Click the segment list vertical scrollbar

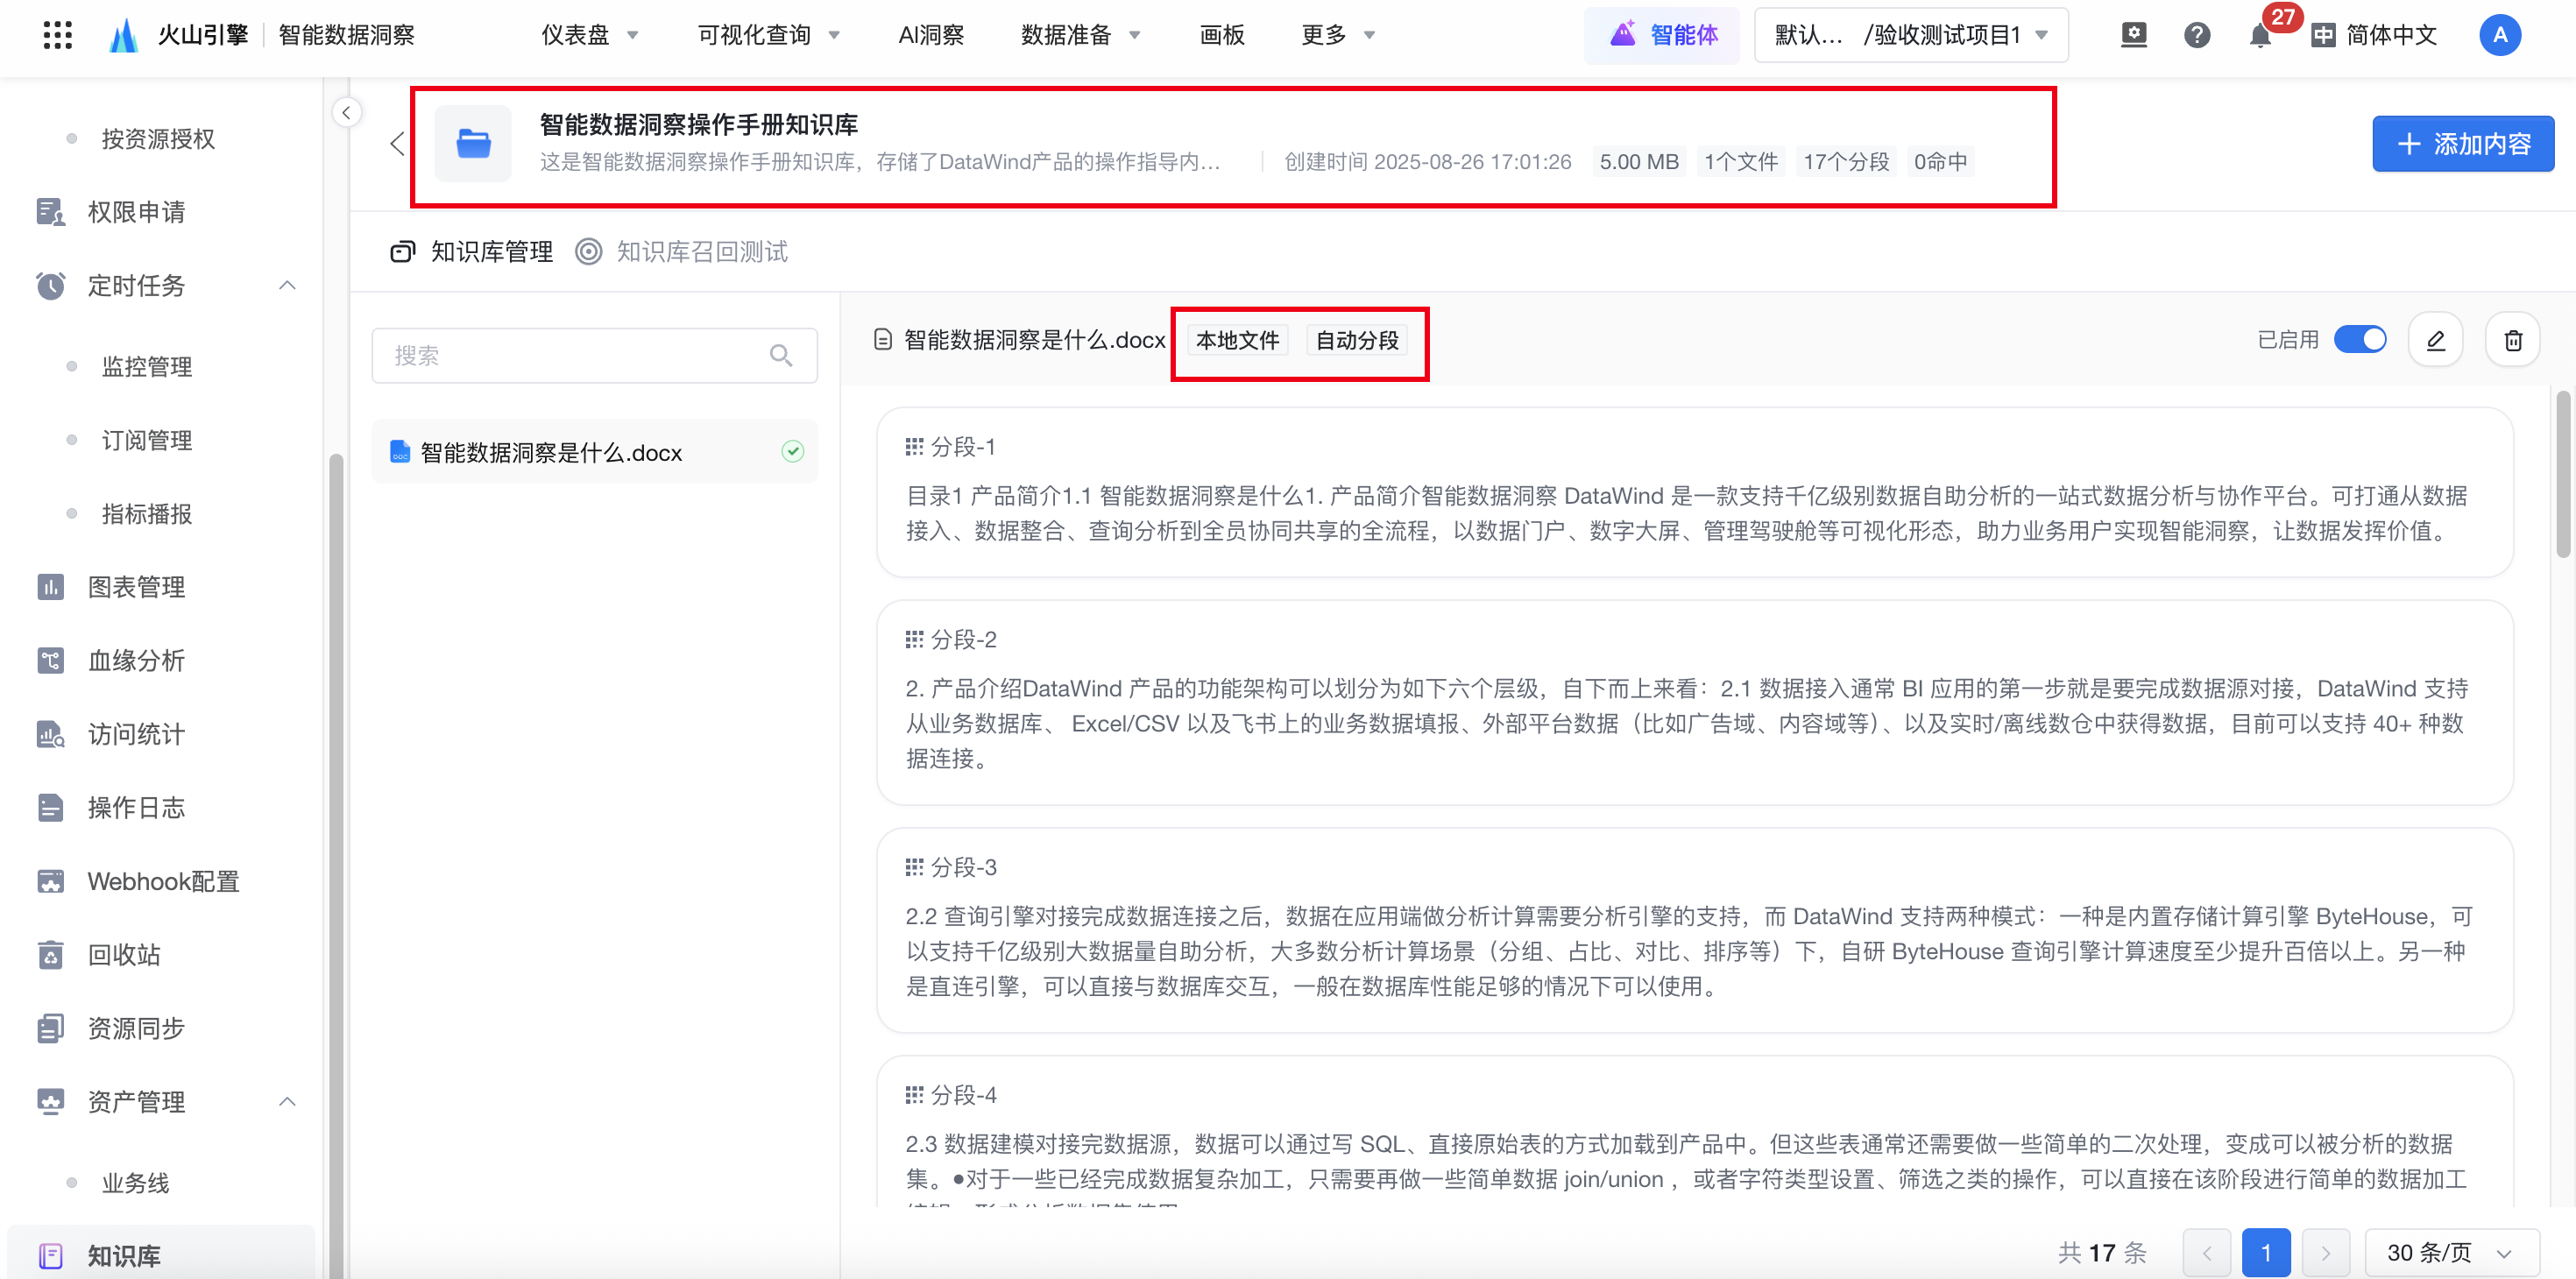point(2562,475)
